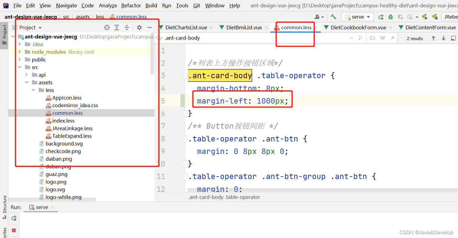Image resolution: width=458 pixels, height=238 pixels.
Task: Click the Profiler run icon
Action: (410, 17)
